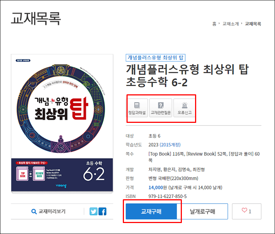Click the ISBN 979-11-6227-850-5 text

point(168,196)
